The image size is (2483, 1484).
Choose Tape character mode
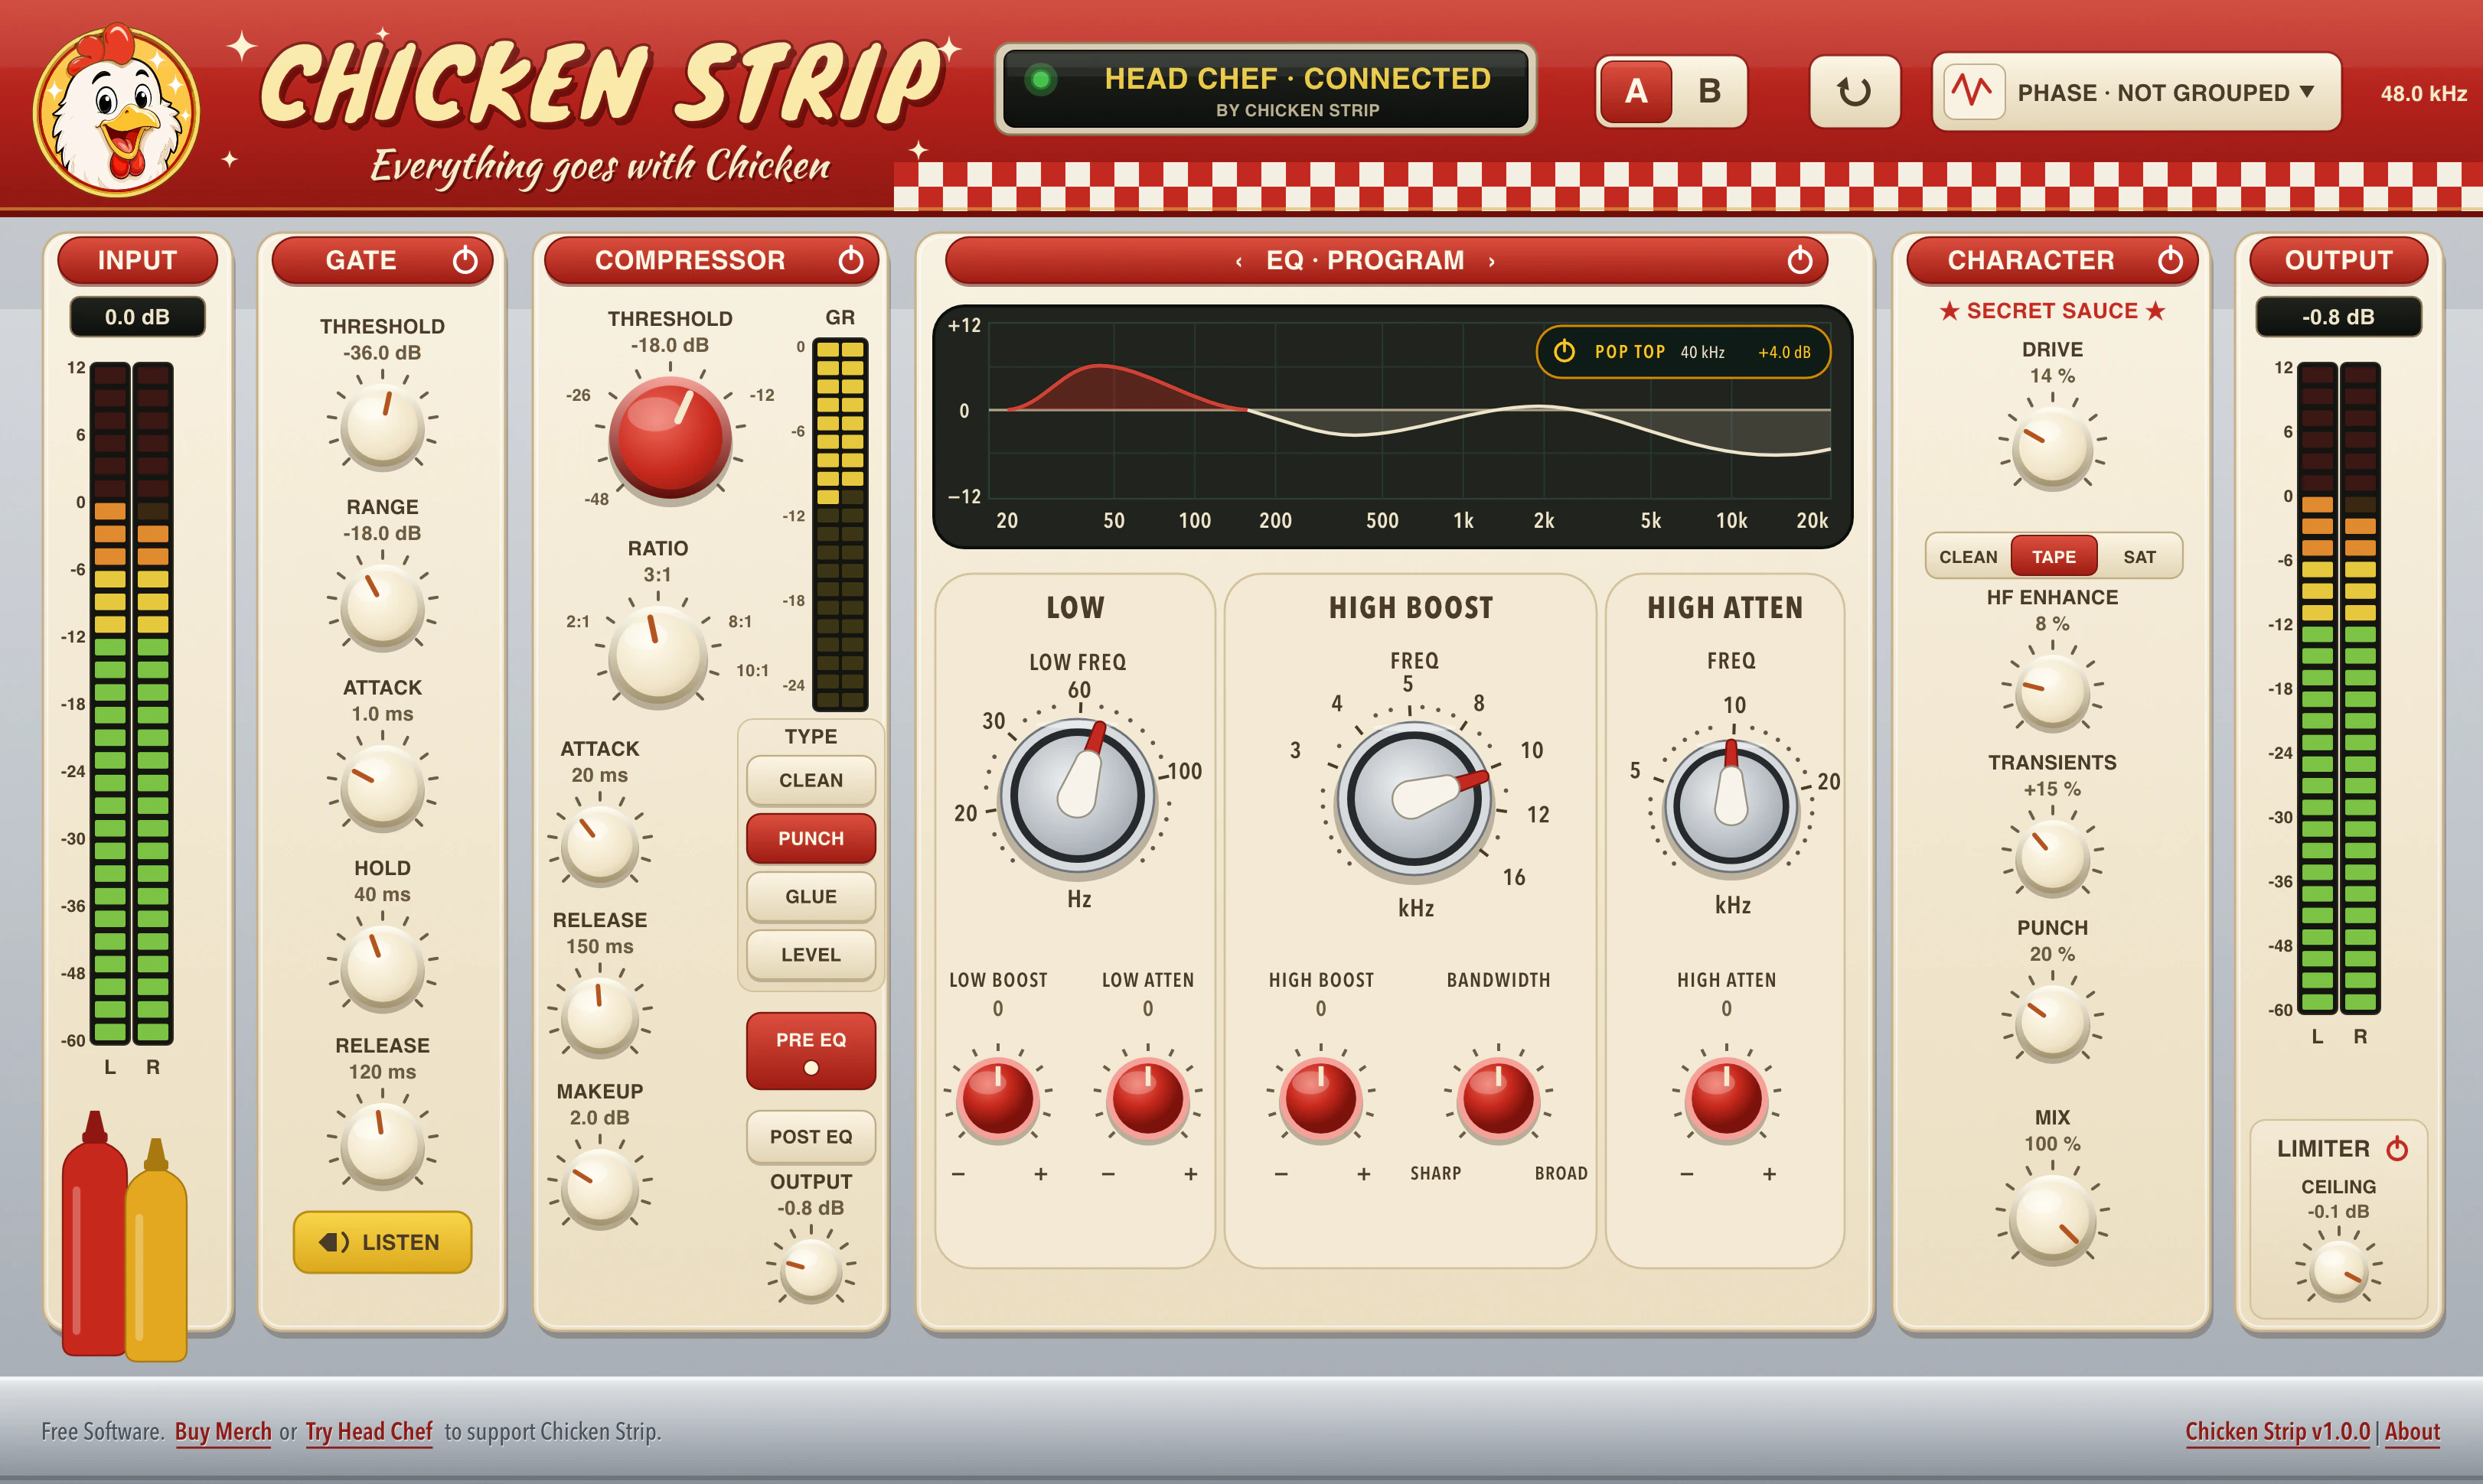[x=2054, y=557]
